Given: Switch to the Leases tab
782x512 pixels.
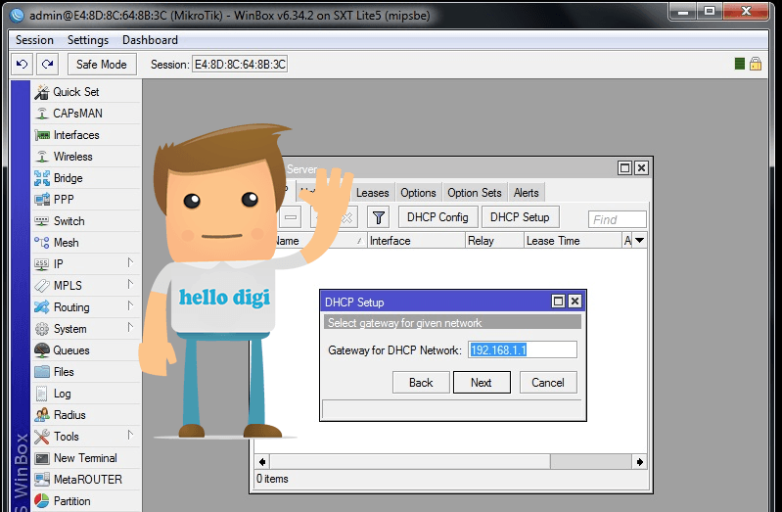Looking at the screenshot, I should (372, 193).
